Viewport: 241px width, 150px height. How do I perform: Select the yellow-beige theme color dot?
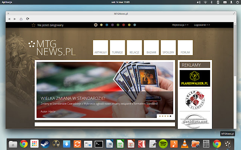101,25
